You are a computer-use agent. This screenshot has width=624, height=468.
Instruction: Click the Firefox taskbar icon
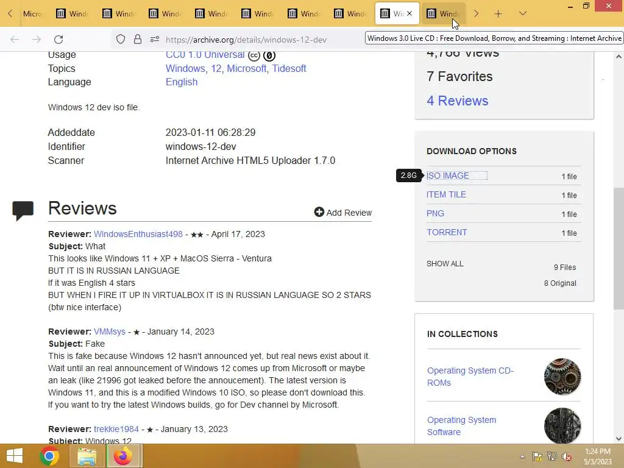point(123,456)
